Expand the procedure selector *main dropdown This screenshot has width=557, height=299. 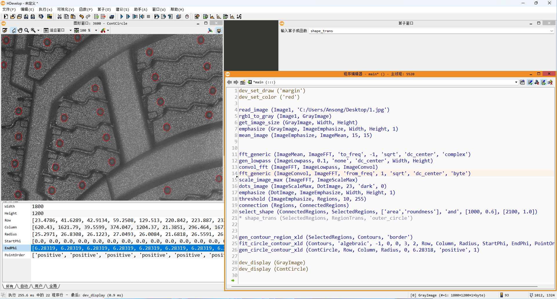point(516,82)
